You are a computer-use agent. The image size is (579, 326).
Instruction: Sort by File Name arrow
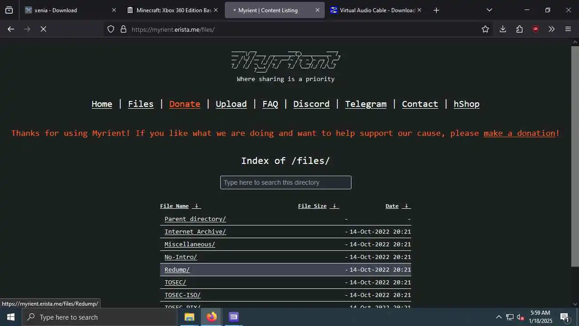point(196,206)
